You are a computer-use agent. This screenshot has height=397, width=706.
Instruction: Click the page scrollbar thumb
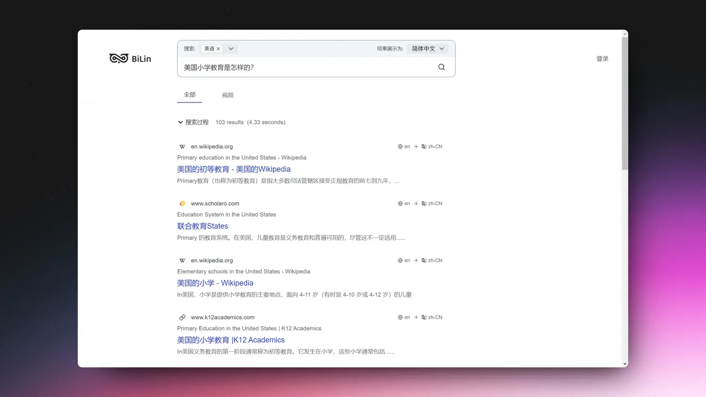tap(625, 103)
